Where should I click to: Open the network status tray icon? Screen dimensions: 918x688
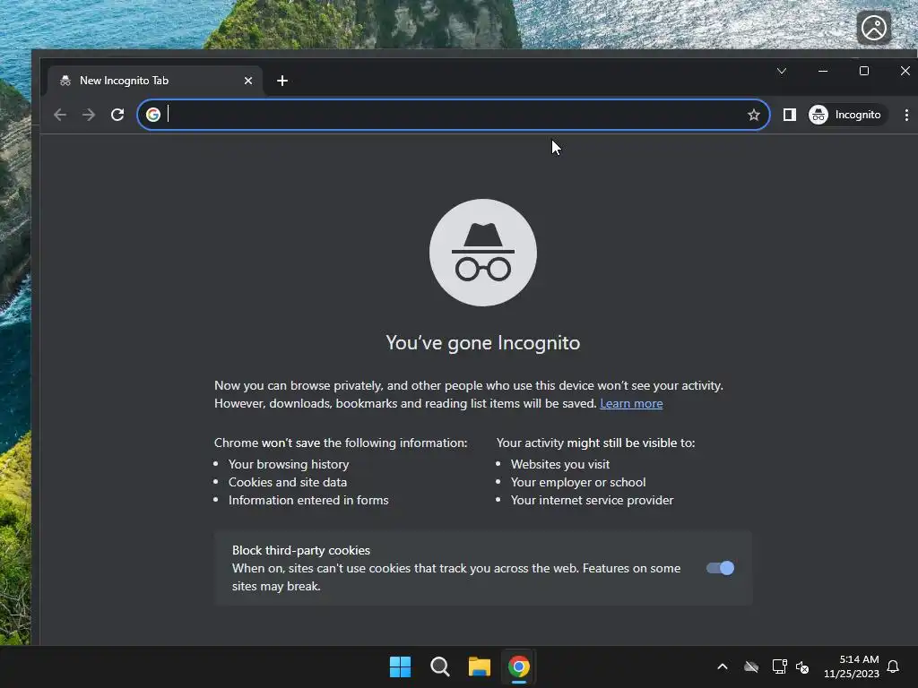coord(779,666)
